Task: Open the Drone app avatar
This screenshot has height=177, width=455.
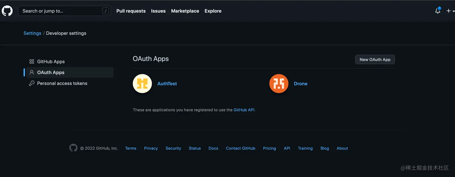Action: [x=279, y=84]
